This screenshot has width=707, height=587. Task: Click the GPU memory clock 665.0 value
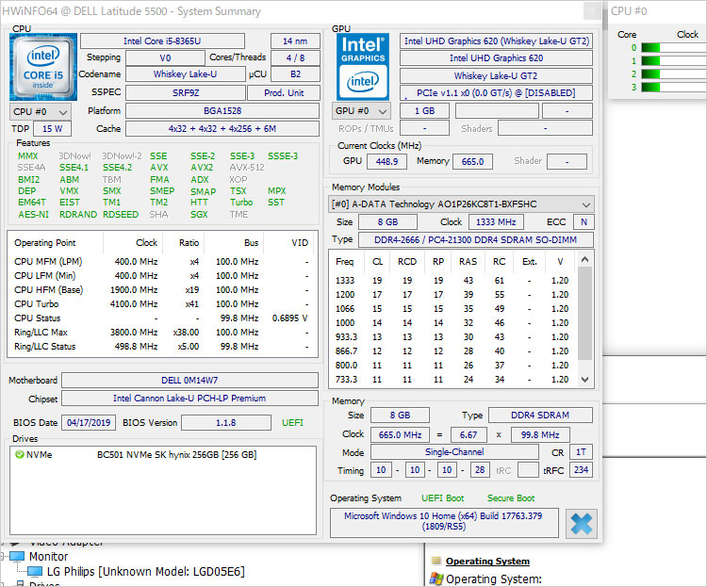click(x=472, y=161)
